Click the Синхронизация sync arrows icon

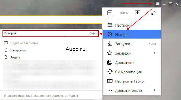tap(110, 72)
